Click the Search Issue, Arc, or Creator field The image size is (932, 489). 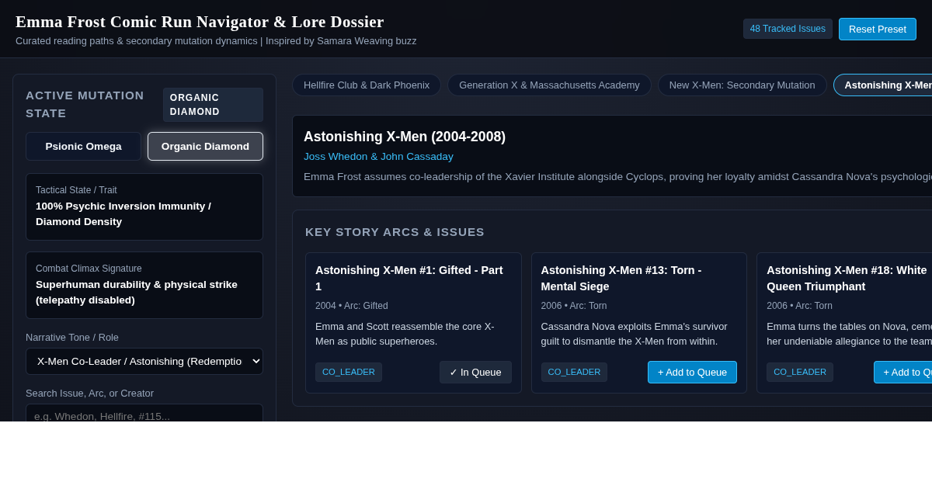(144, 413)
